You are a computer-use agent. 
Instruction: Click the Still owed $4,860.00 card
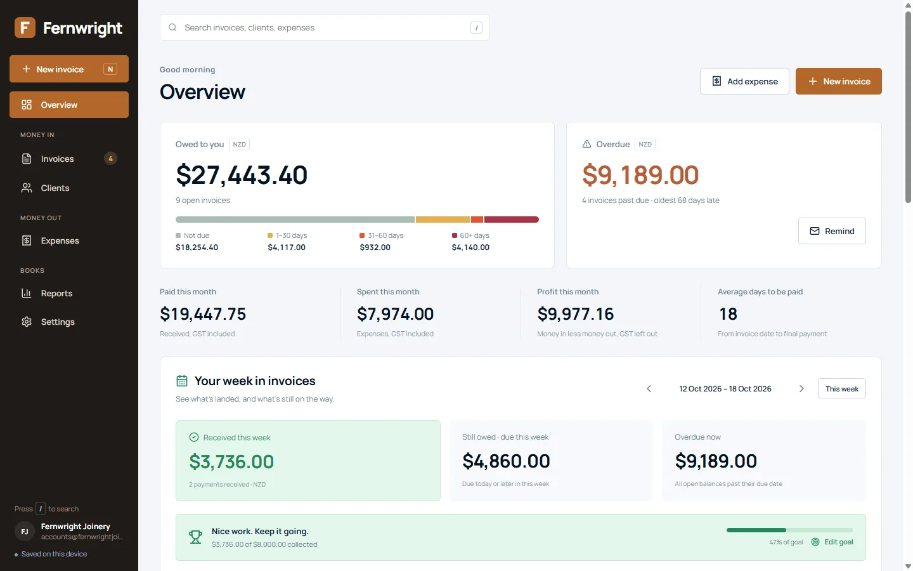[551, 461]
